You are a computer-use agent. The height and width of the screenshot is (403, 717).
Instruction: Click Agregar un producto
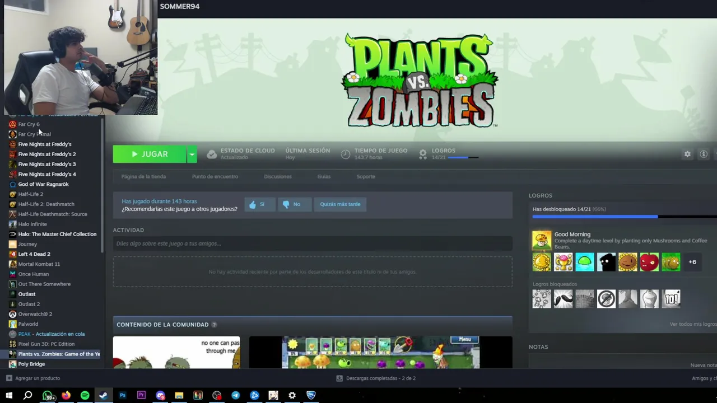[32, 378]
